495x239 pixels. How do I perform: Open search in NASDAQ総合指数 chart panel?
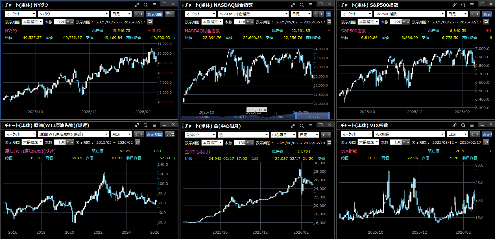click(x=302, y=5)
